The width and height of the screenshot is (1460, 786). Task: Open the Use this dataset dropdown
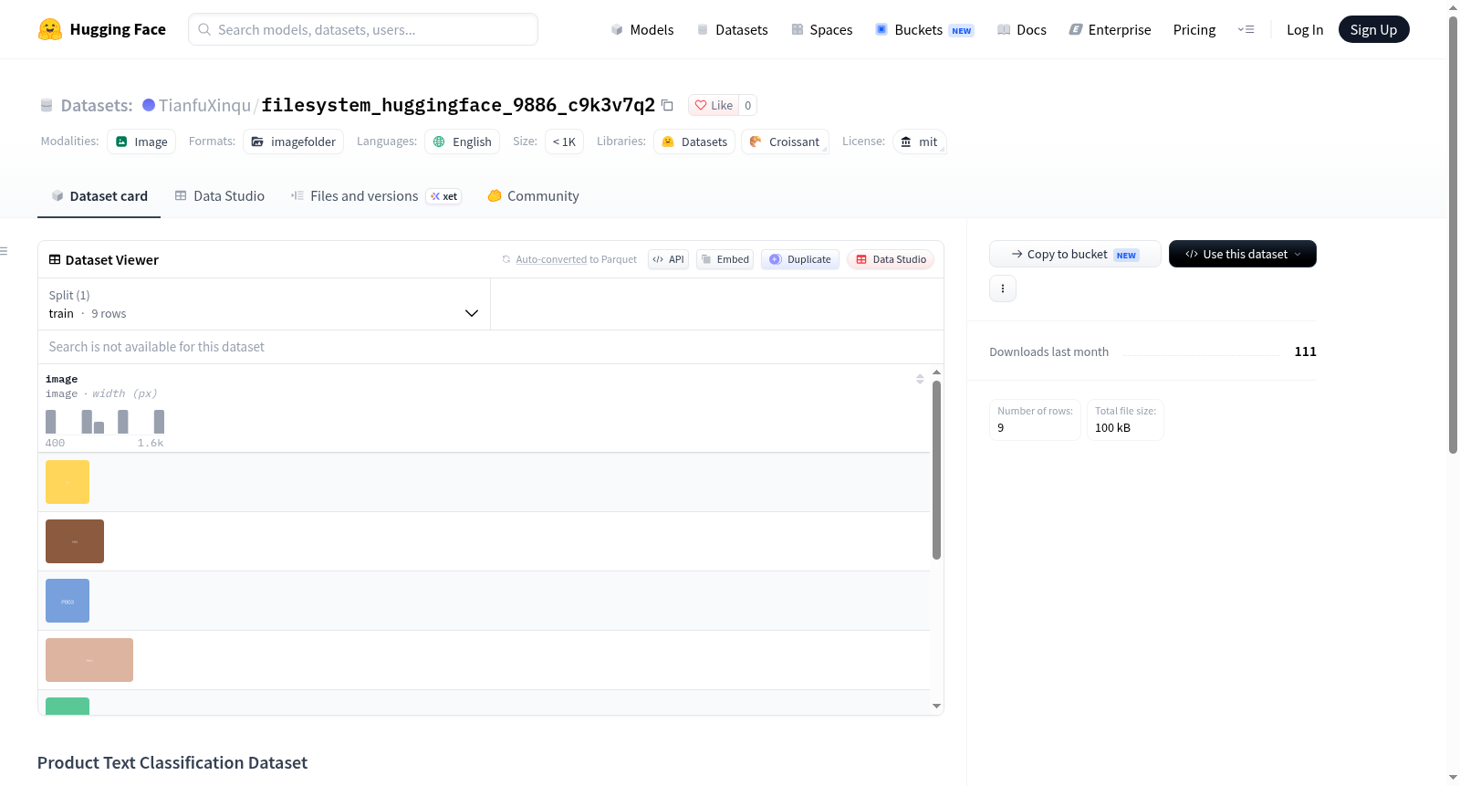pos(1242,254)
